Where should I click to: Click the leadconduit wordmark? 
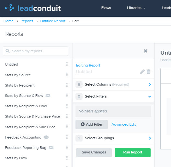coord(39,8)
